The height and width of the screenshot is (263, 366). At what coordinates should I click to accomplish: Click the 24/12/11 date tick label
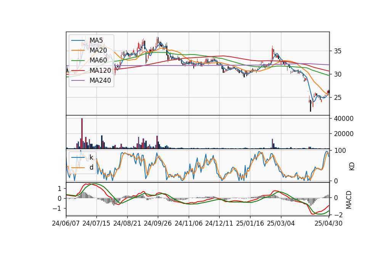[219, 223]
